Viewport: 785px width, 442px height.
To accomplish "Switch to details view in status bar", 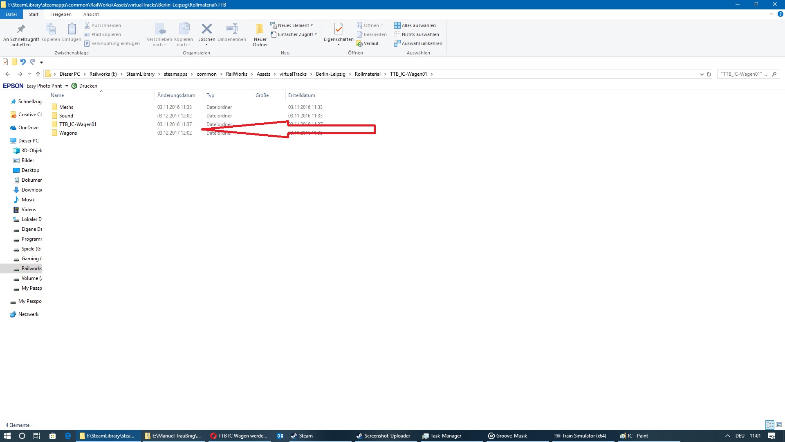I will coord(770,425).
